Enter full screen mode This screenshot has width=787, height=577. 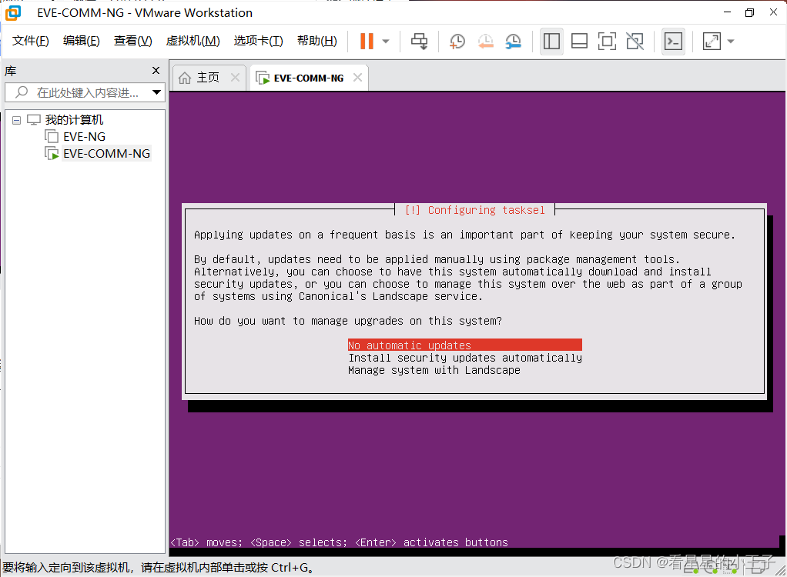tap(607, 41)
